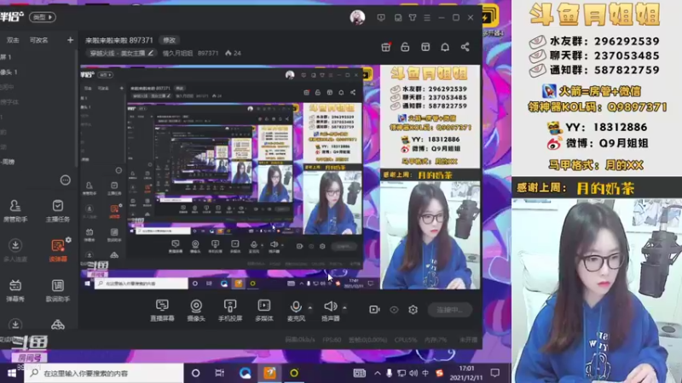Add 手机投屏 phone casting source

click(x=230, y=310)
